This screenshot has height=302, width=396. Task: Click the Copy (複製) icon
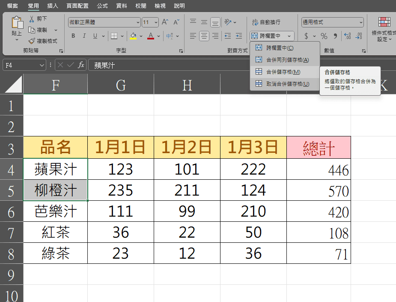(x=32, y=30)
